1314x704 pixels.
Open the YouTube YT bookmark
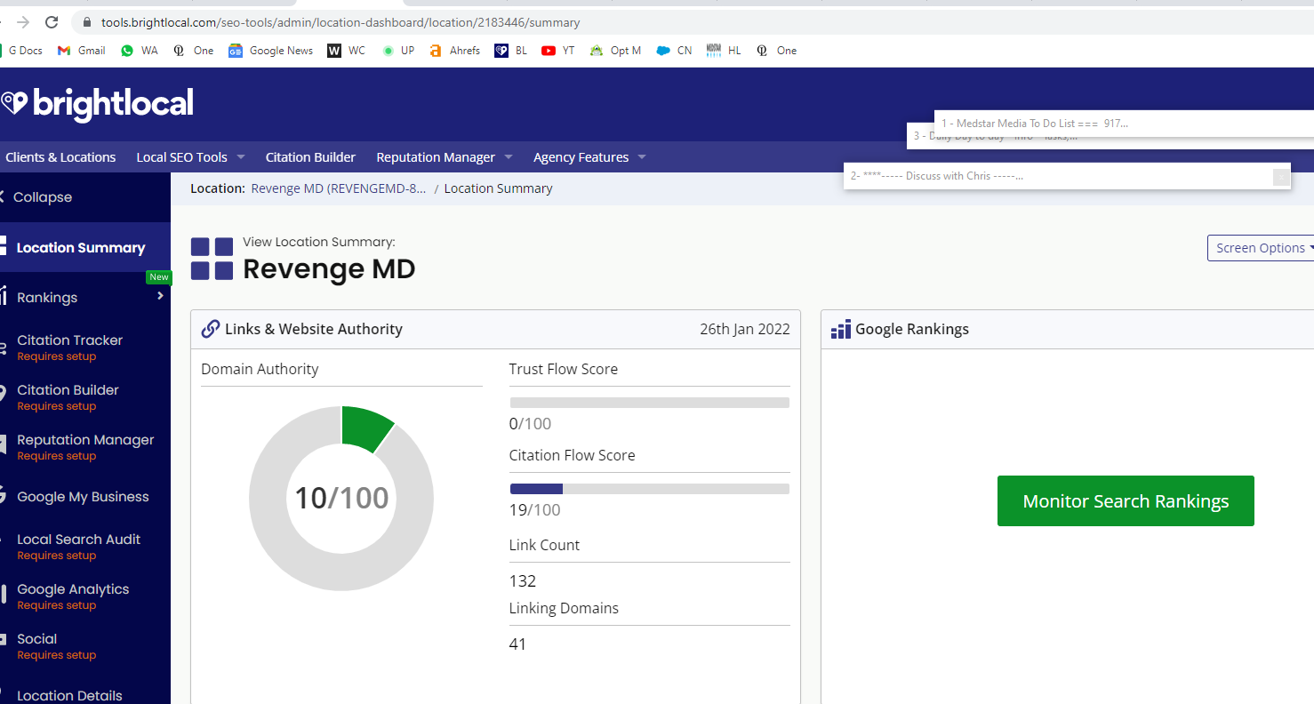(x=557, y=51)
